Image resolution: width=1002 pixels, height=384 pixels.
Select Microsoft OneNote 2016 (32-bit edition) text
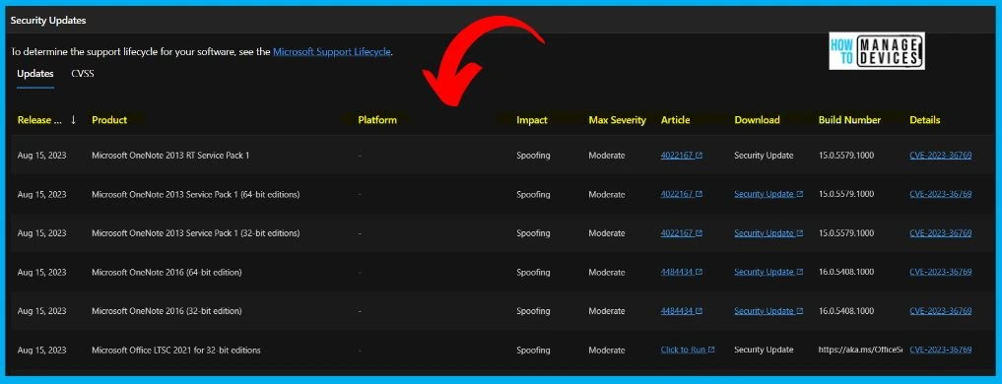pos(167,311)
